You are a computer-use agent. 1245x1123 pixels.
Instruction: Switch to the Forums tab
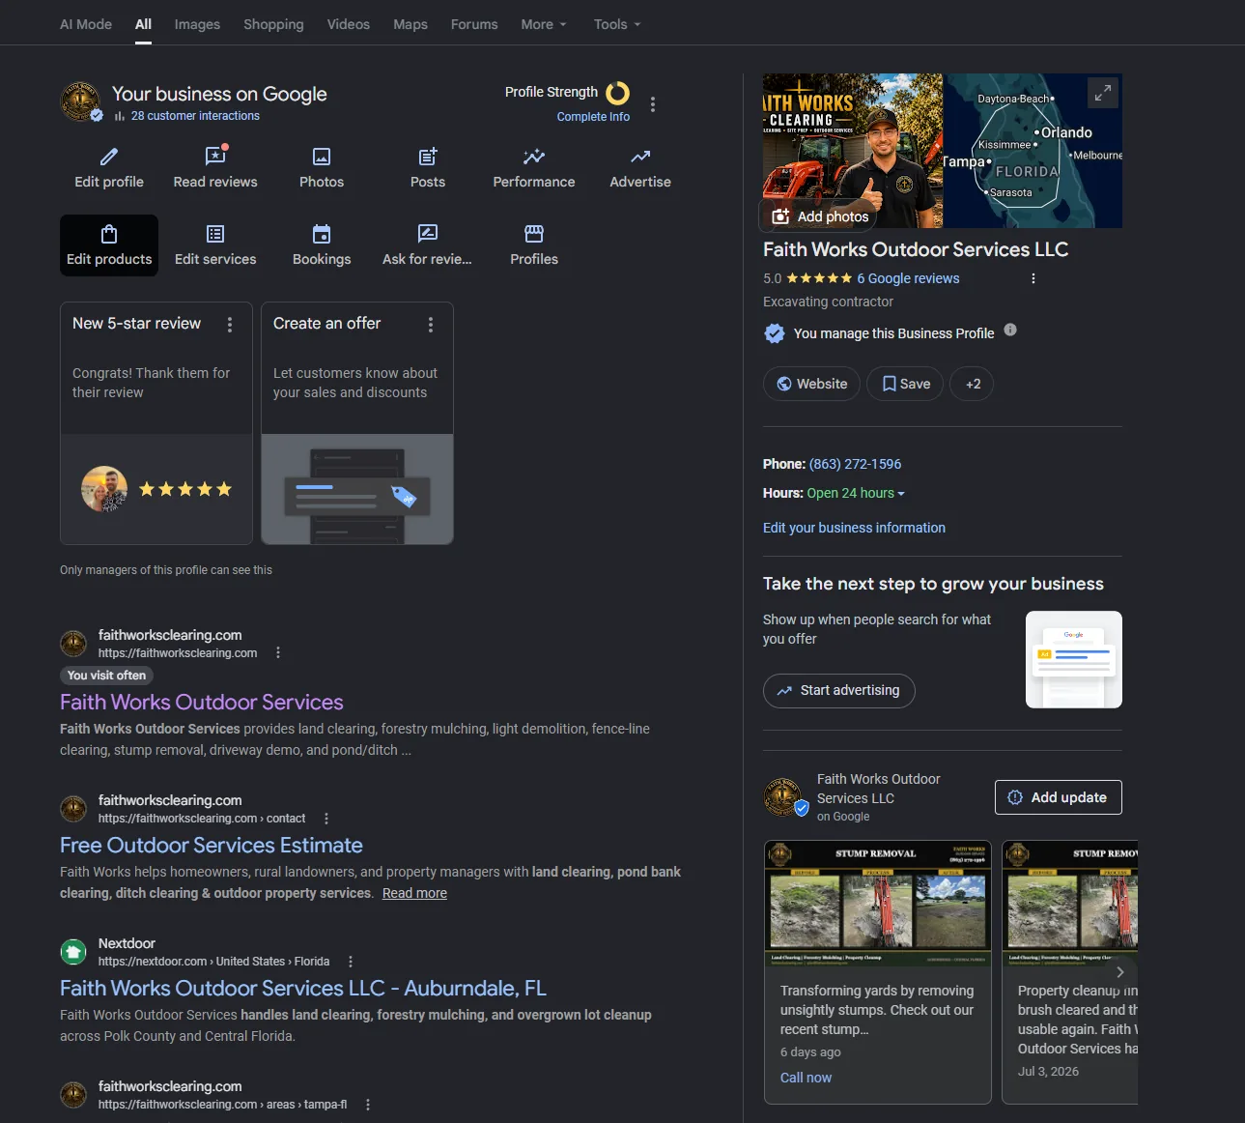(474, 24)
